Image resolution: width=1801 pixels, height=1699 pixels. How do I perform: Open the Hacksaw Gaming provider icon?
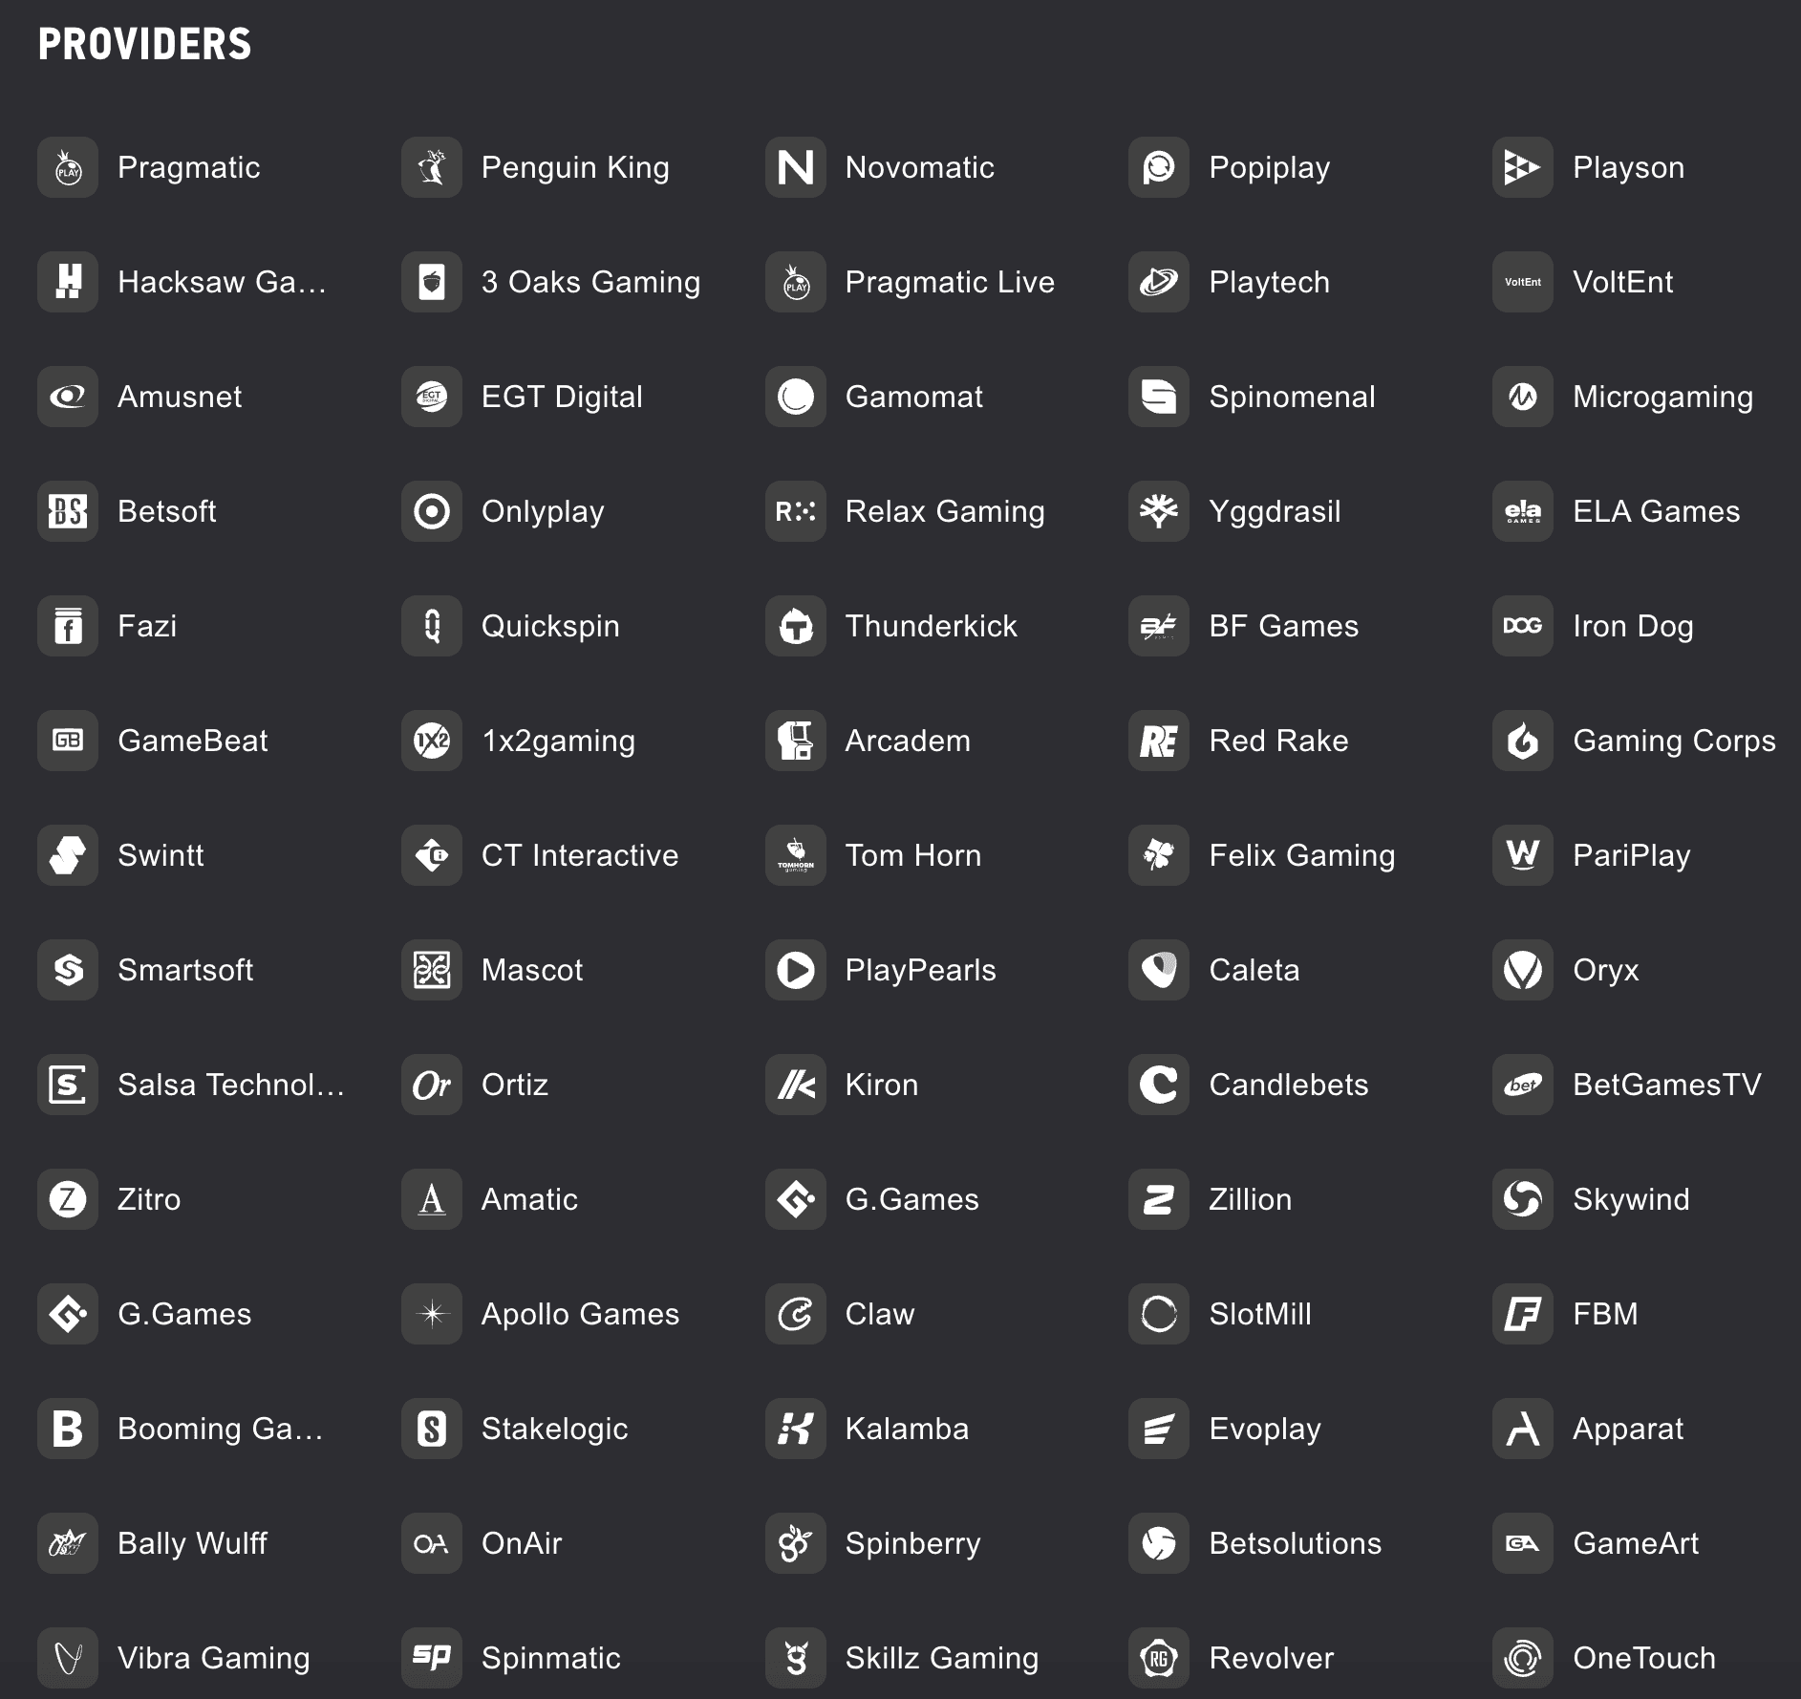click(x=67, y=282)
